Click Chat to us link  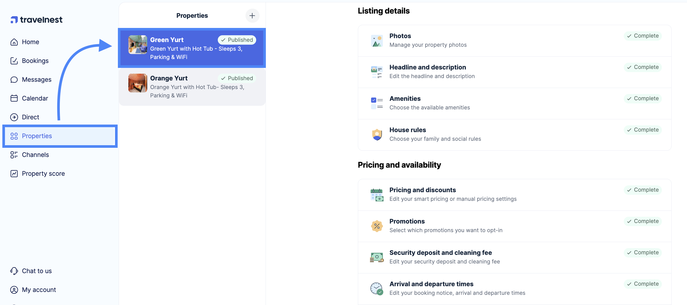click(x=37, y=271)
